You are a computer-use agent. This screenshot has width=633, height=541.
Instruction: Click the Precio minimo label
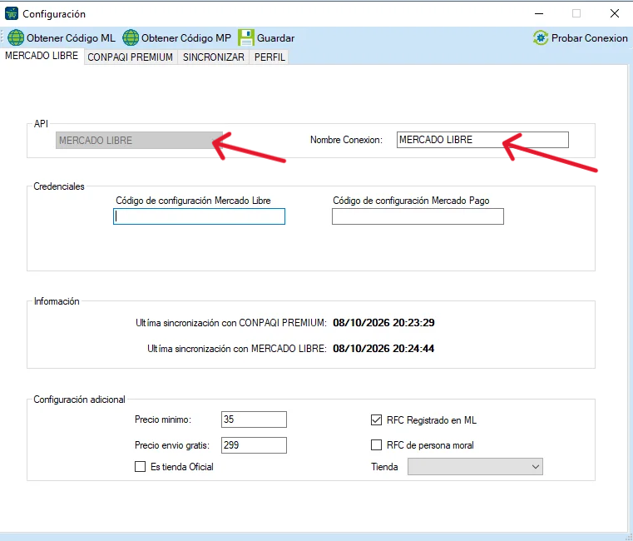pyautogui.click(x=163, y=419)
